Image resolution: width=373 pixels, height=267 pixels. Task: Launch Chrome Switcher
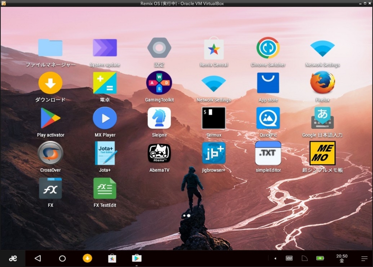tap(268, 48)
